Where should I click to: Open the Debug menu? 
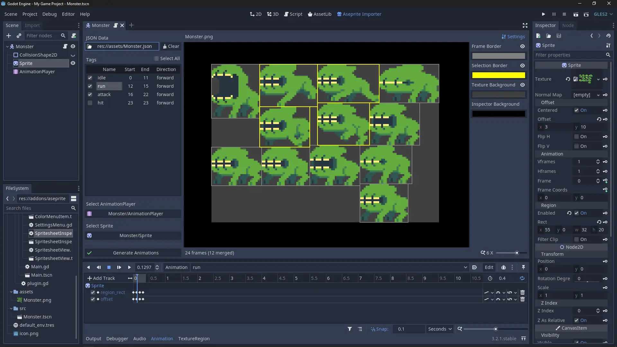[x=49, y=14]
